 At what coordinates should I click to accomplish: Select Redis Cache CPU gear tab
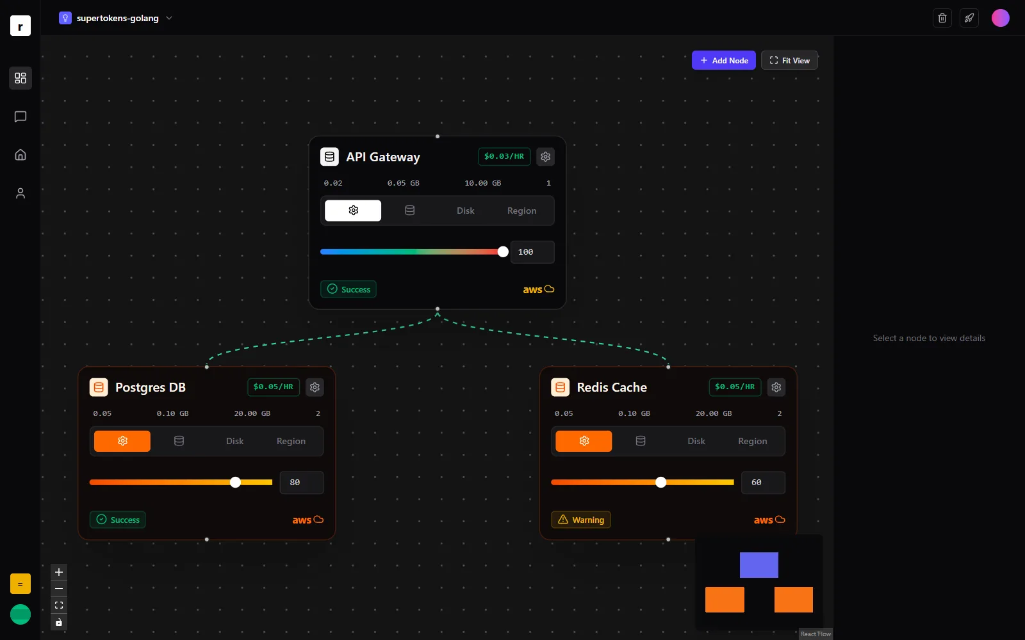(584, 441)
